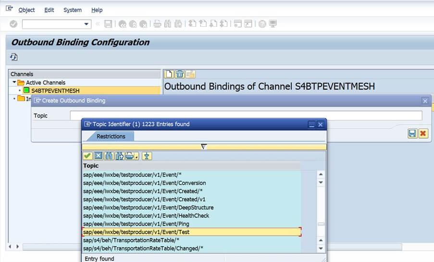
Task: Click the Cancel icon in main toolbar
Action: click(143, 24)
